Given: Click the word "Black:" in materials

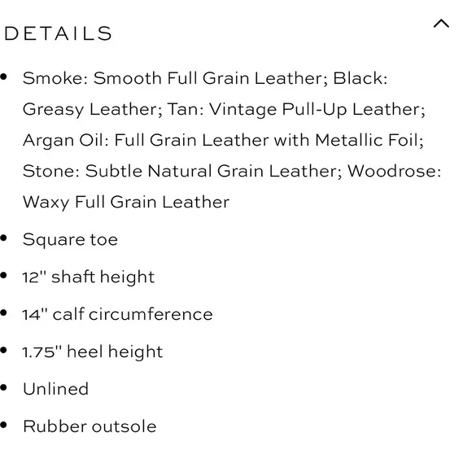Looking at the screenshot, I should [361, 78].
